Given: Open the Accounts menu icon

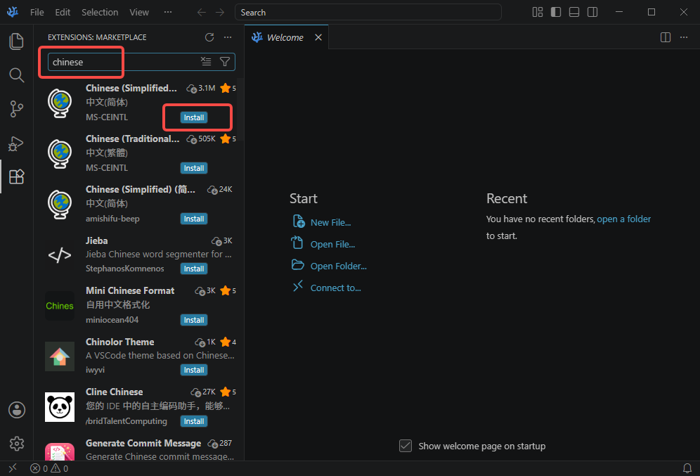Looking at the screenshot, I should (17, 409).
